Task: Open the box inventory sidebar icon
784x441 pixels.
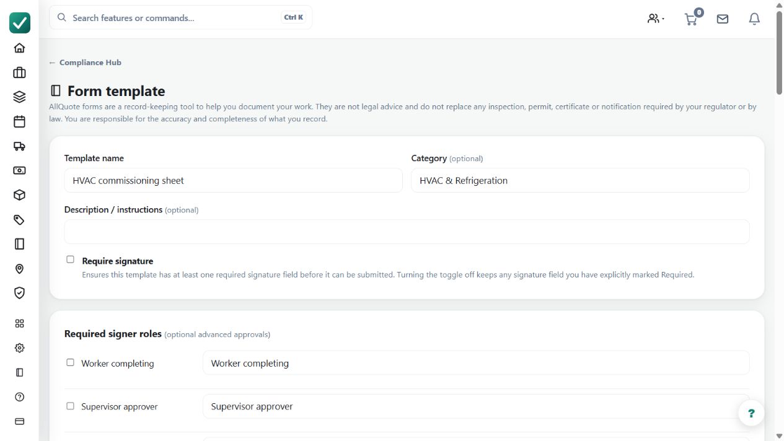Action: click(19, 195)
